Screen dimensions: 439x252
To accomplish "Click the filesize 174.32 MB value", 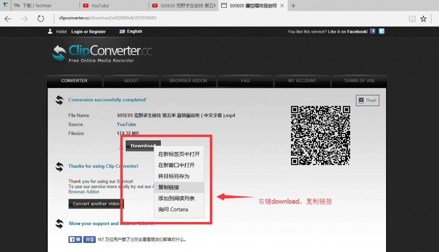I will click(128, 133).
